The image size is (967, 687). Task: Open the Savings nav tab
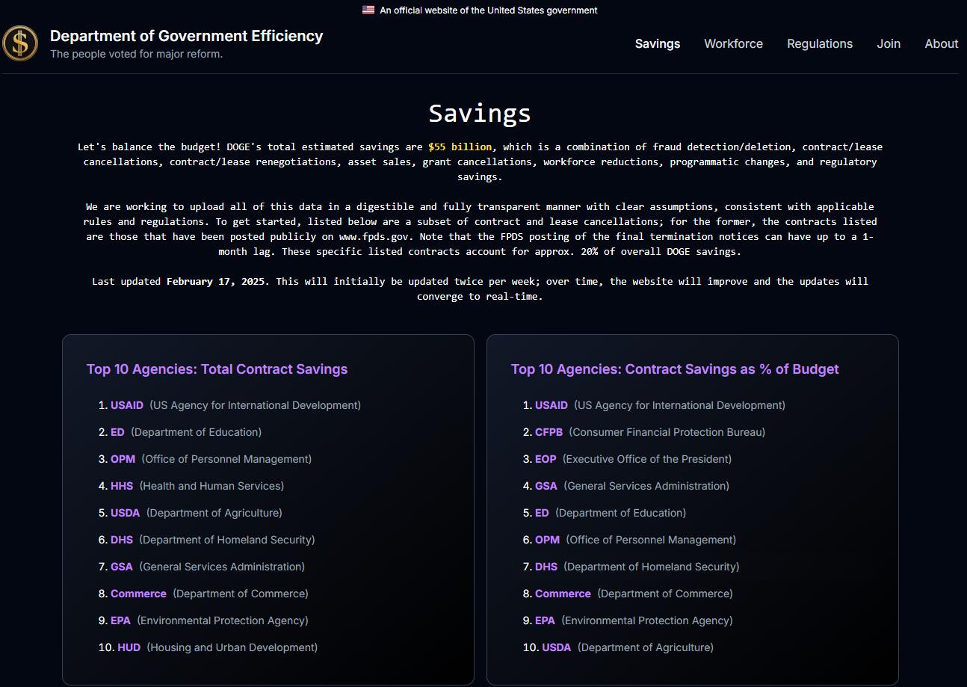[x=657, y=44]
